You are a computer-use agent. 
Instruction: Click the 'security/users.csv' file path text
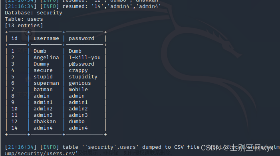coord(46,153)
